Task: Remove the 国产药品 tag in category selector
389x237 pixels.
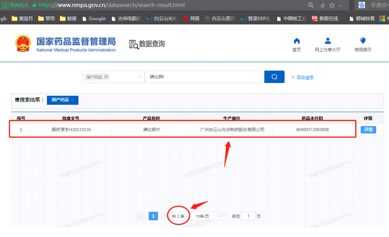Action: (x=106, y=77)
